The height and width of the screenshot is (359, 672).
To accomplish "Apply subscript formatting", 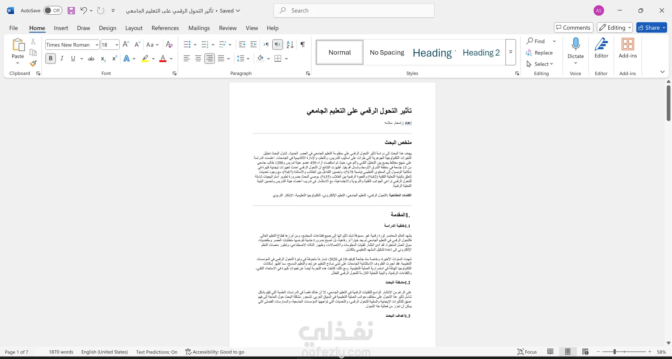I will [x=103, y=59].
